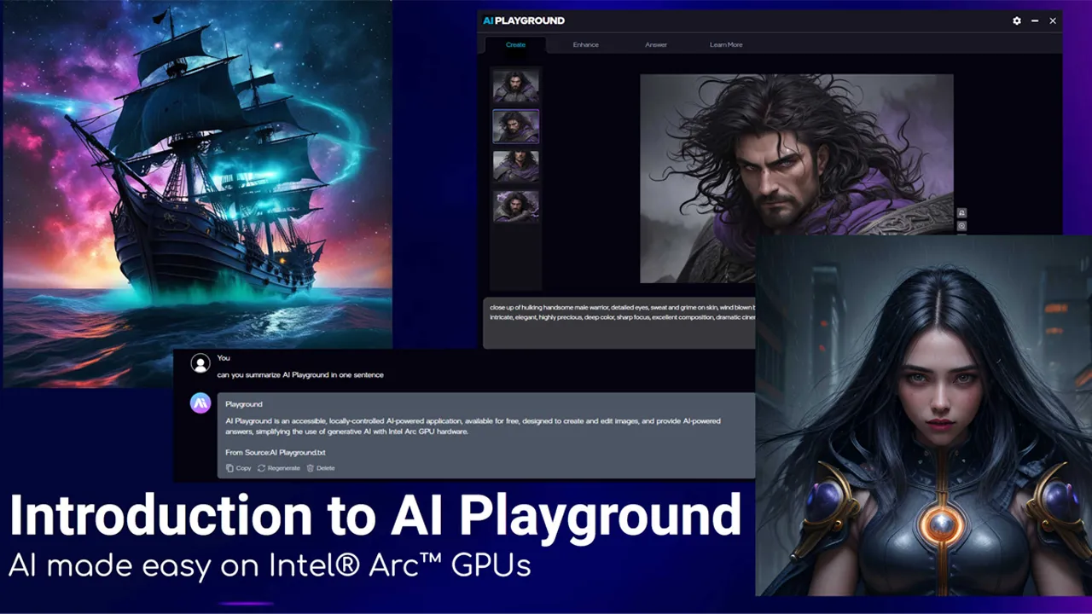Image resolution: width=1092 pixels, height=614 pixels.
Task: Click the user avatar icon next to You
Action: tap(200, 364)
